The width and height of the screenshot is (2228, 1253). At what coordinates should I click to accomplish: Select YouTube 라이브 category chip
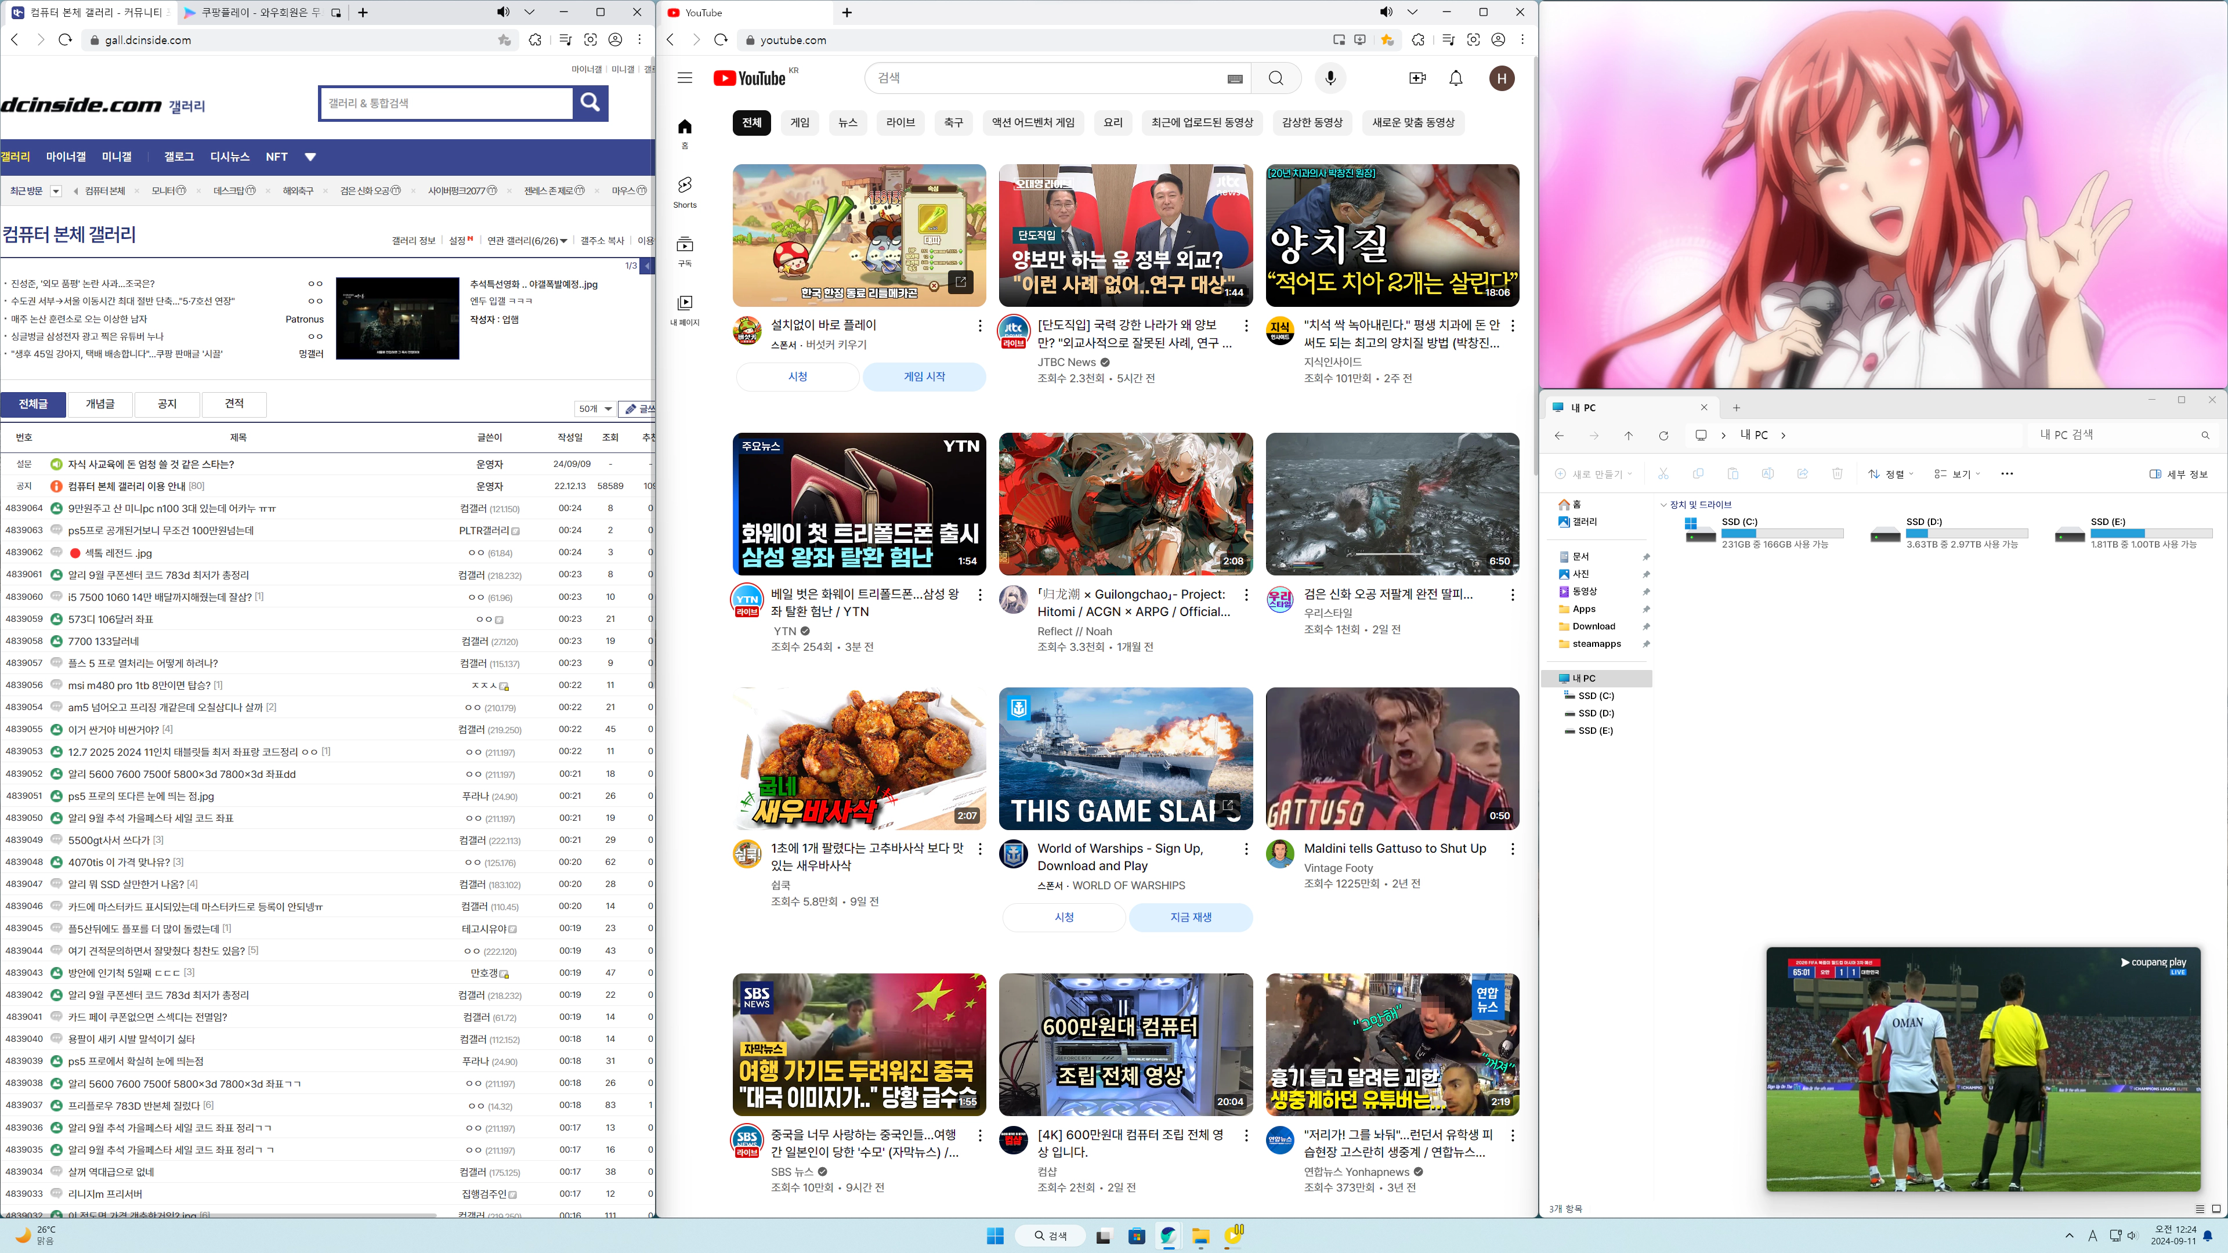tap(900, 123)
